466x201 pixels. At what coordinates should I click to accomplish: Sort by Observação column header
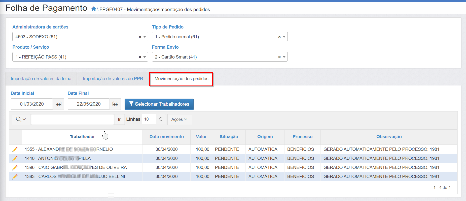(x=389, y=137)
